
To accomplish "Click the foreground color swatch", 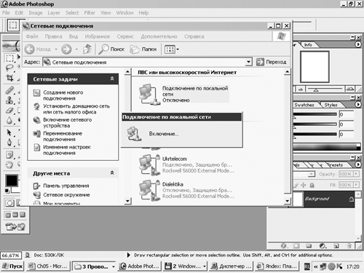I will pos(12,181).
